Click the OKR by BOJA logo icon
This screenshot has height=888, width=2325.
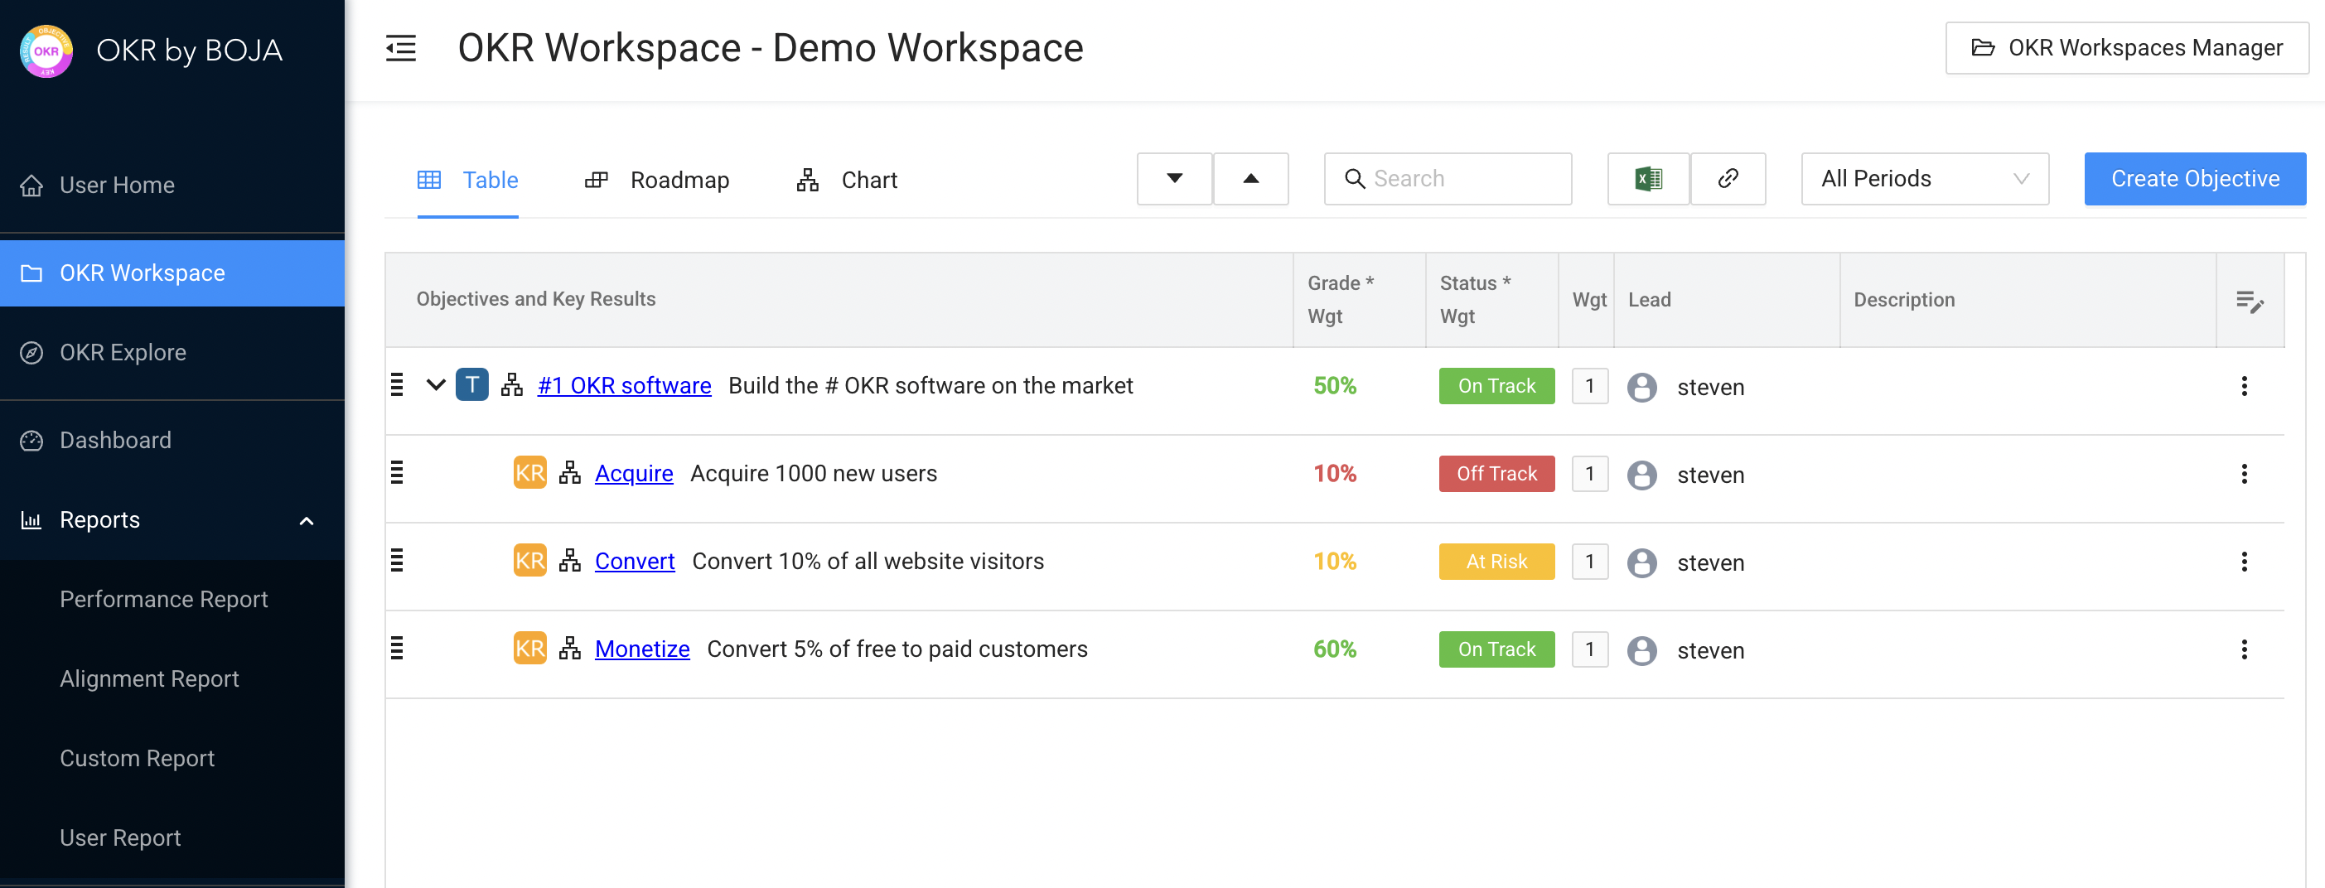click(x=46, y=51)
